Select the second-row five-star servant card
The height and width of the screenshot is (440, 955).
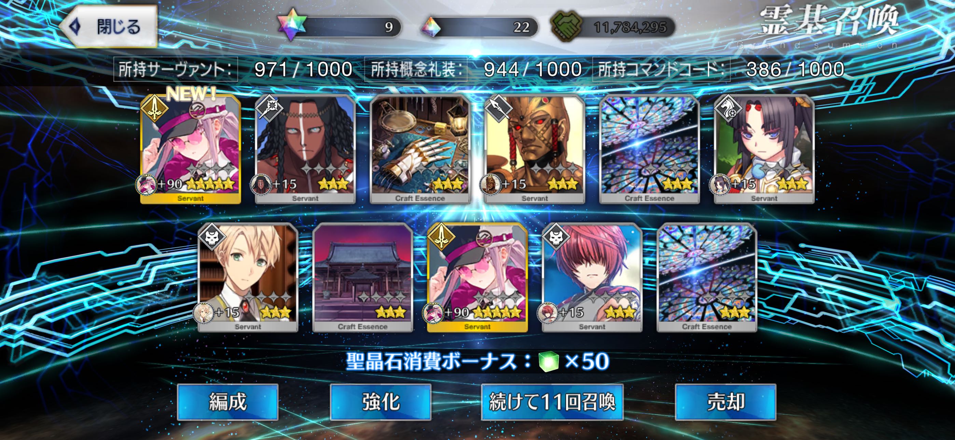tap(477, 277)
